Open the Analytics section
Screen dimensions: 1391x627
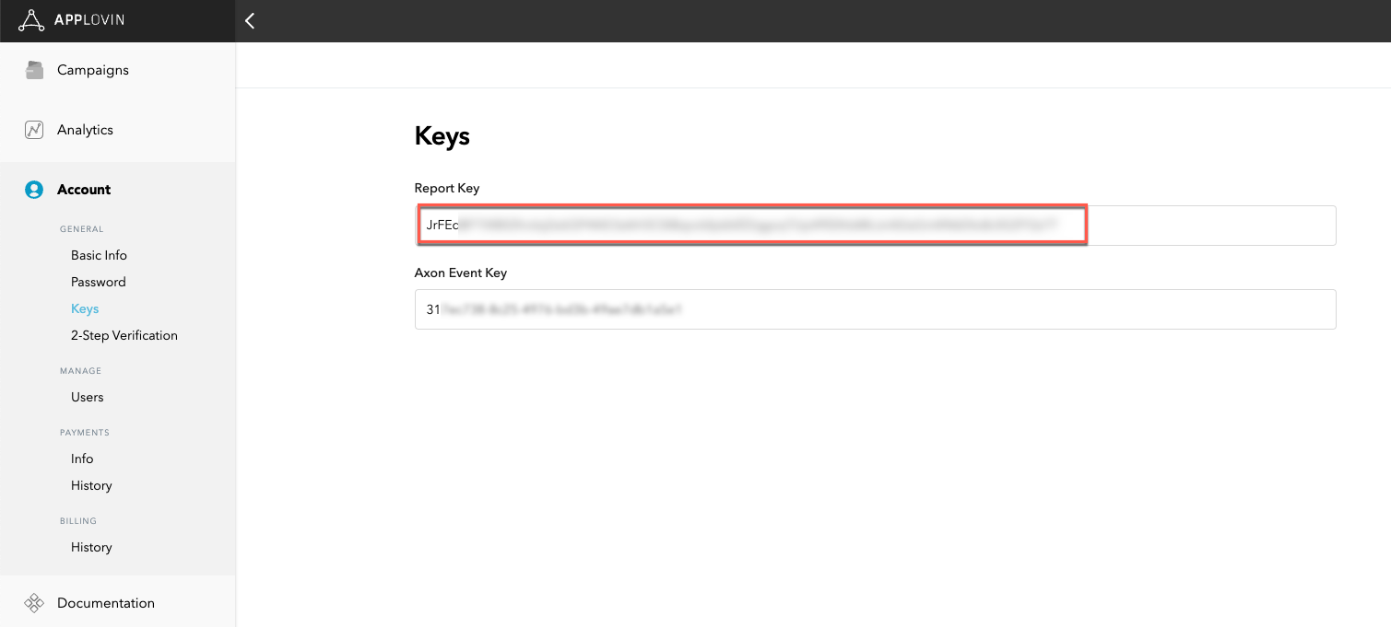[85, 130]
